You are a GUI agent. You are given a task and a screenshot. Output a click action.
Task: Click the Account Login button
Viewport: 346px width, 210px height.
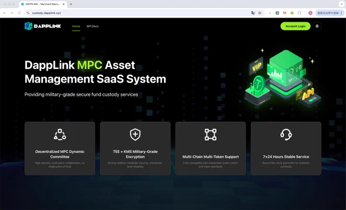click(x=295, y=26)
